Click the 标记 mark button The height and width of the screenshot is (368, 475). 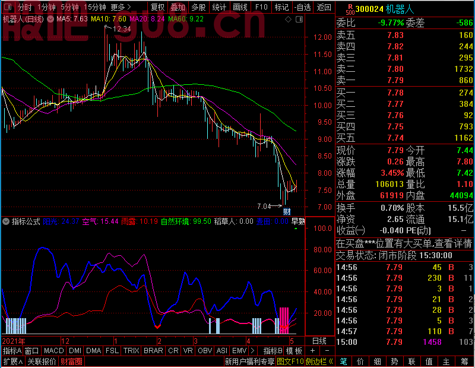(281, 7)
